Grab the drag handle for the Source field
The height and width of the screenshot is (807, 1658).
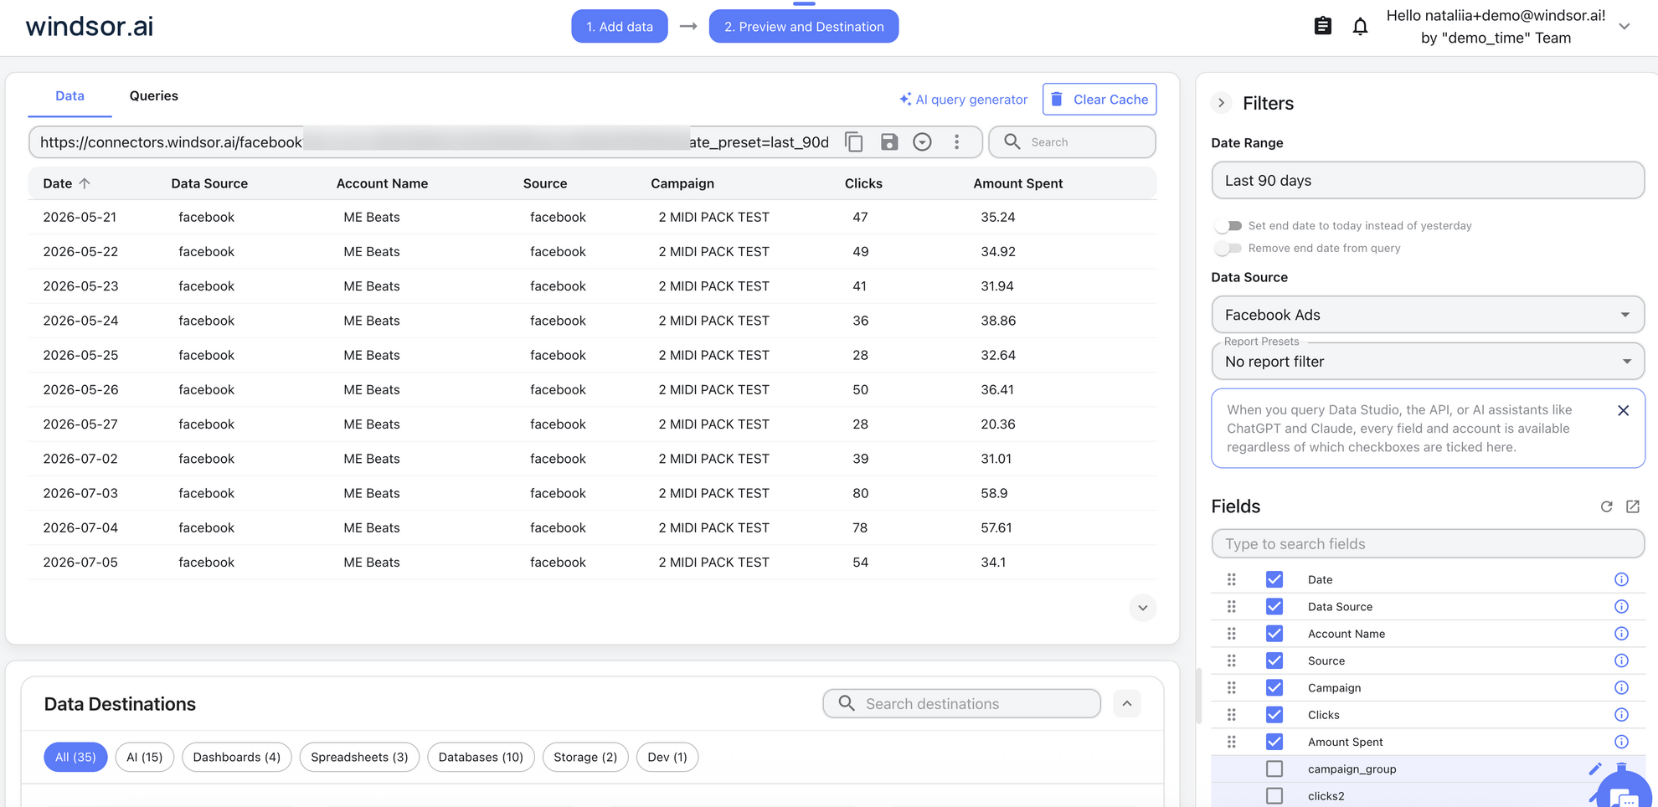point(1231,661)
